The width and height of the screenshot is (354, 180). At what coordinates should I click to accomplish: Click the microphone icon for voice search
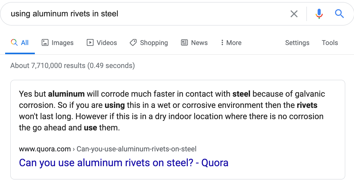click(x=319, y=14)
